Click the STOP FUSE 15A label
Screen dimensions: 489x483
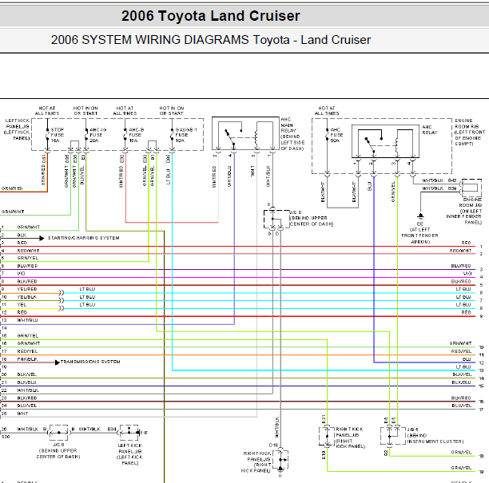58,135
